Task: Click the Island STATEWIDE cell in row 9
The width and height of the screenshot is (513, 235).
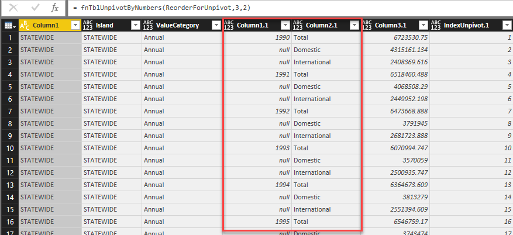Action: point(112,136)
